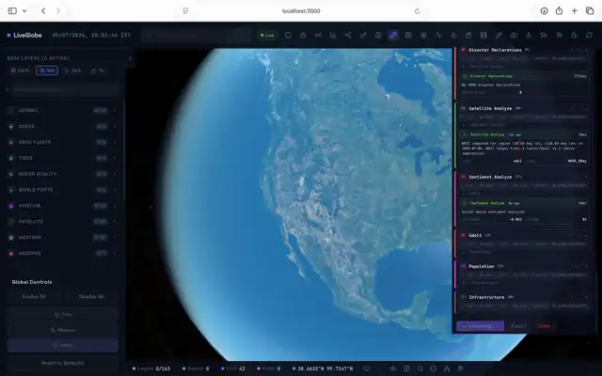
Task: Click the Infrastructure card header
Action: pos(524,297)
